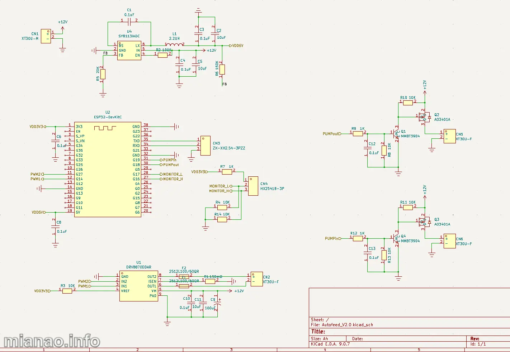
Task: Click resistor R6 150K symbol
Action: click(222, 69)
